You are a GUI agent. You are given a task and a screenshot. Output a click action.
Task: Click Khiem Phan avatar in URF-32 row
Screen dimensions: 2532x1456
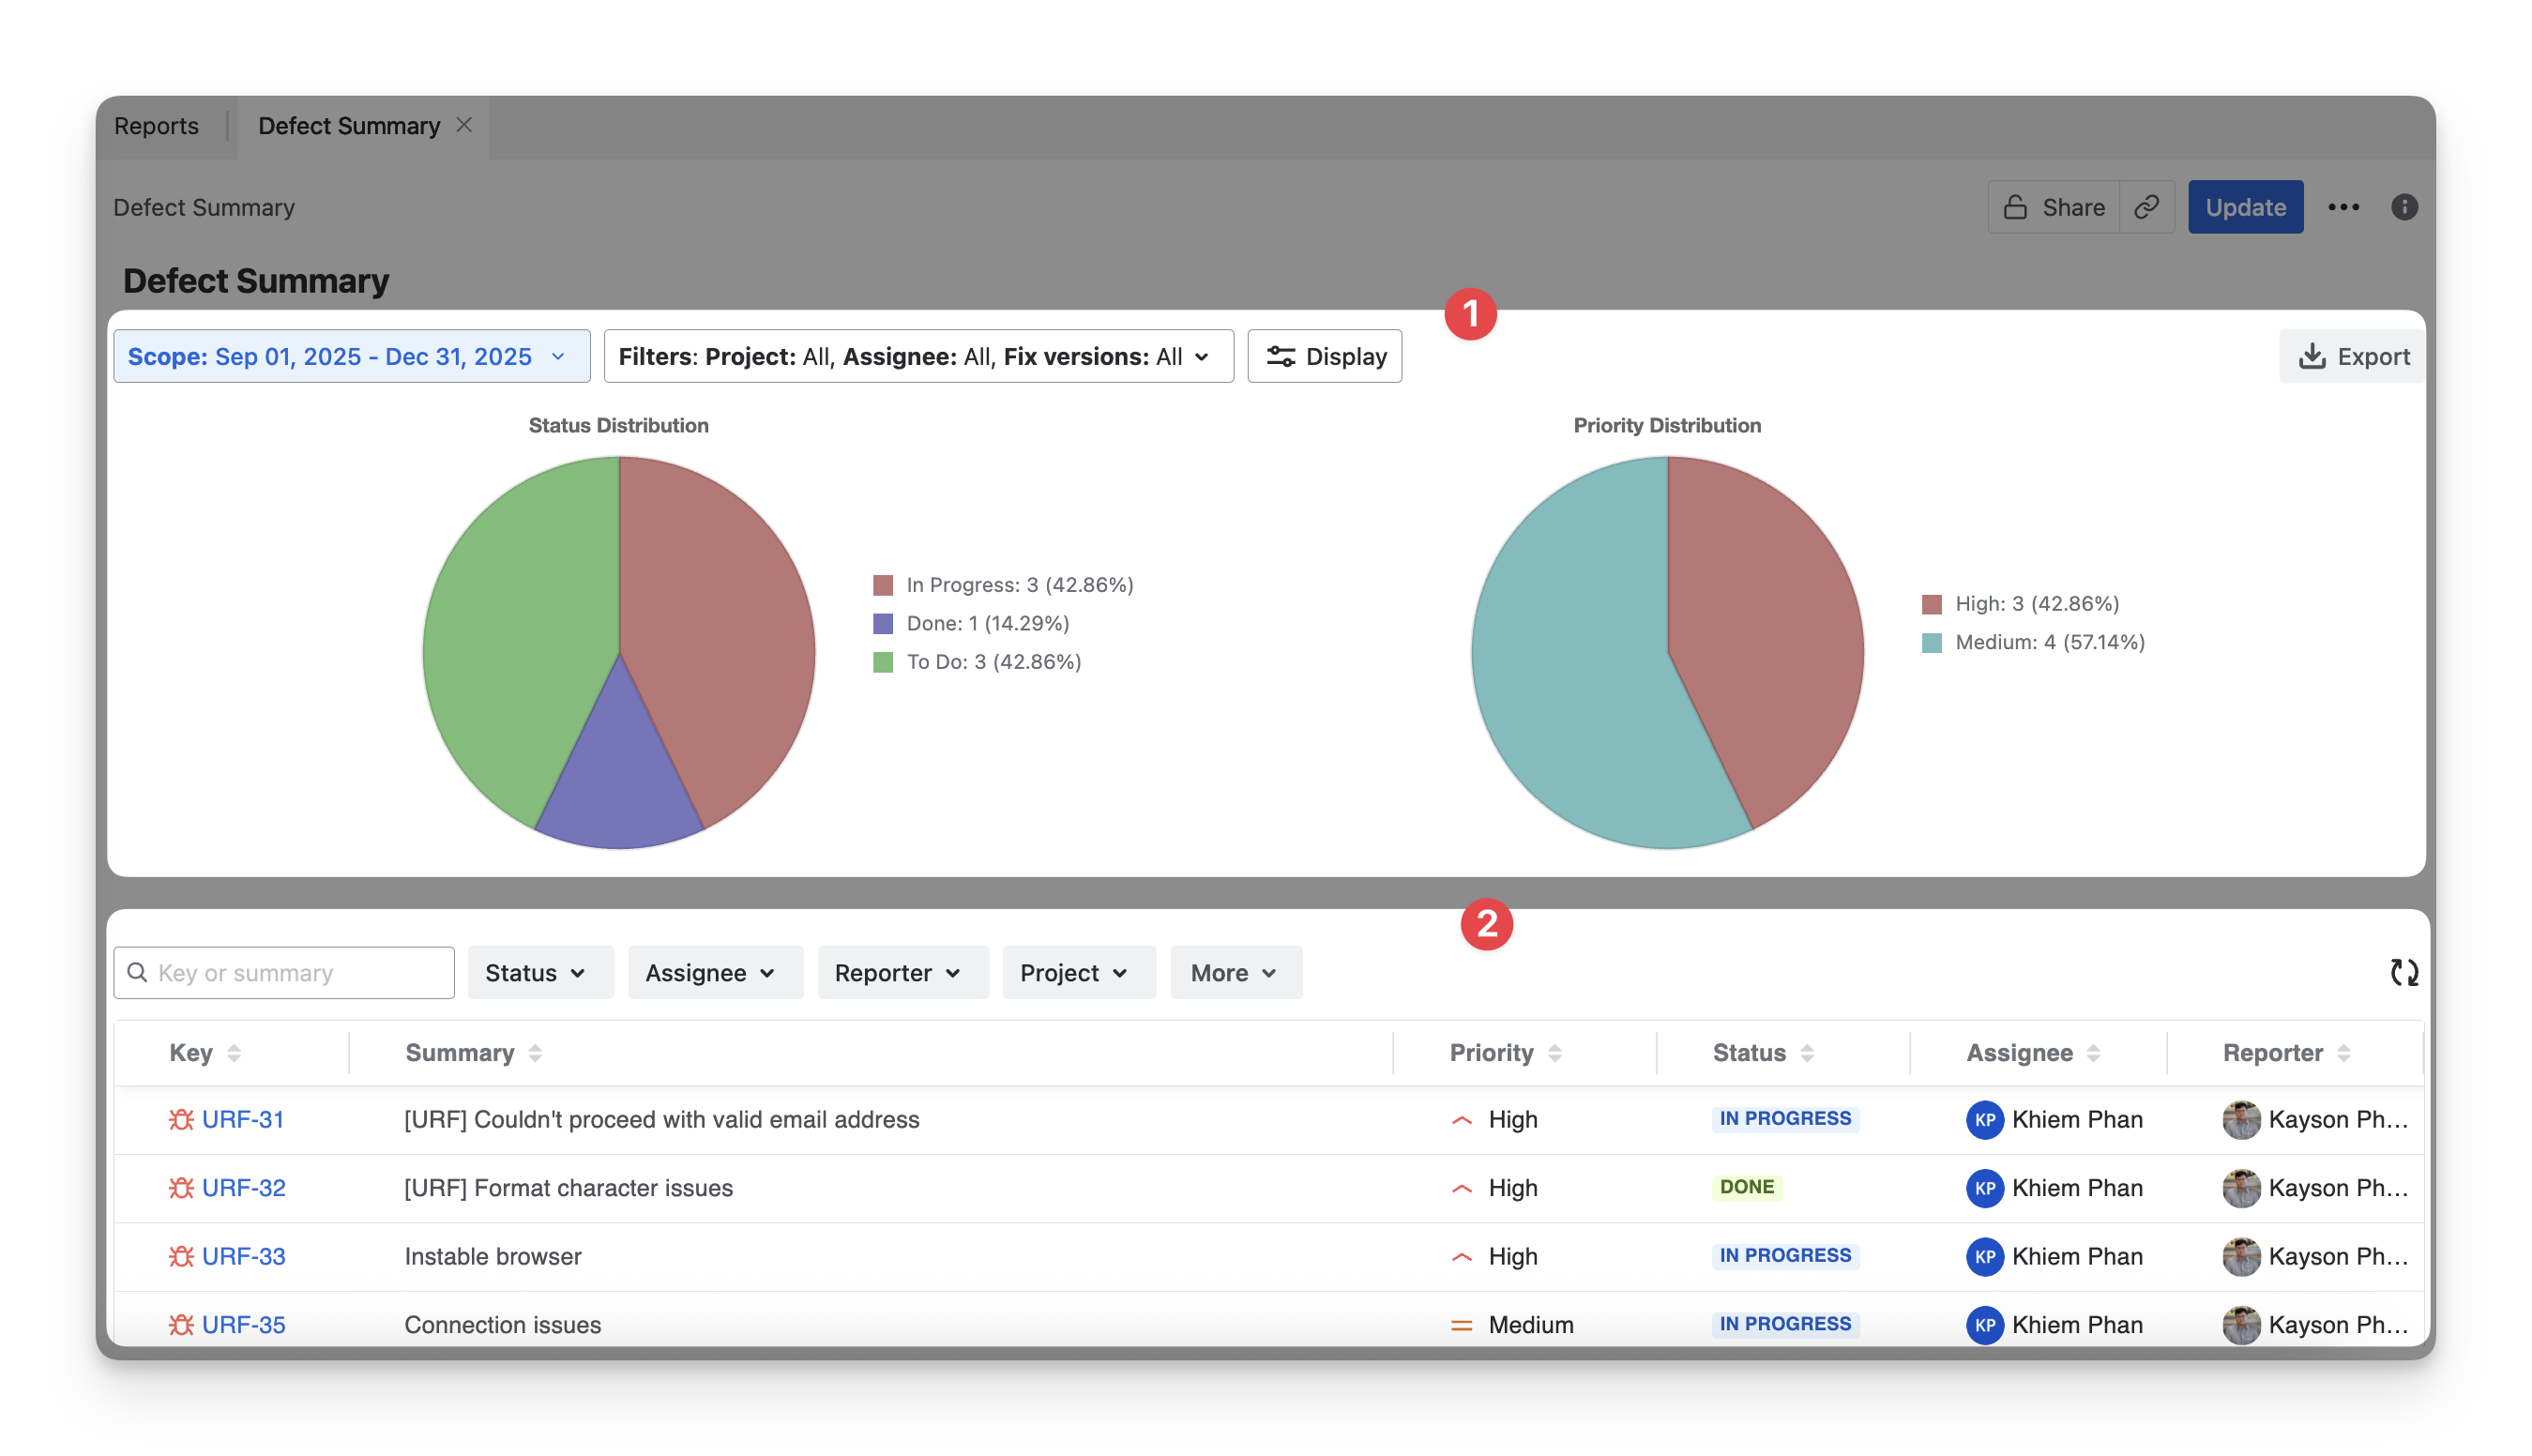1984,1188
